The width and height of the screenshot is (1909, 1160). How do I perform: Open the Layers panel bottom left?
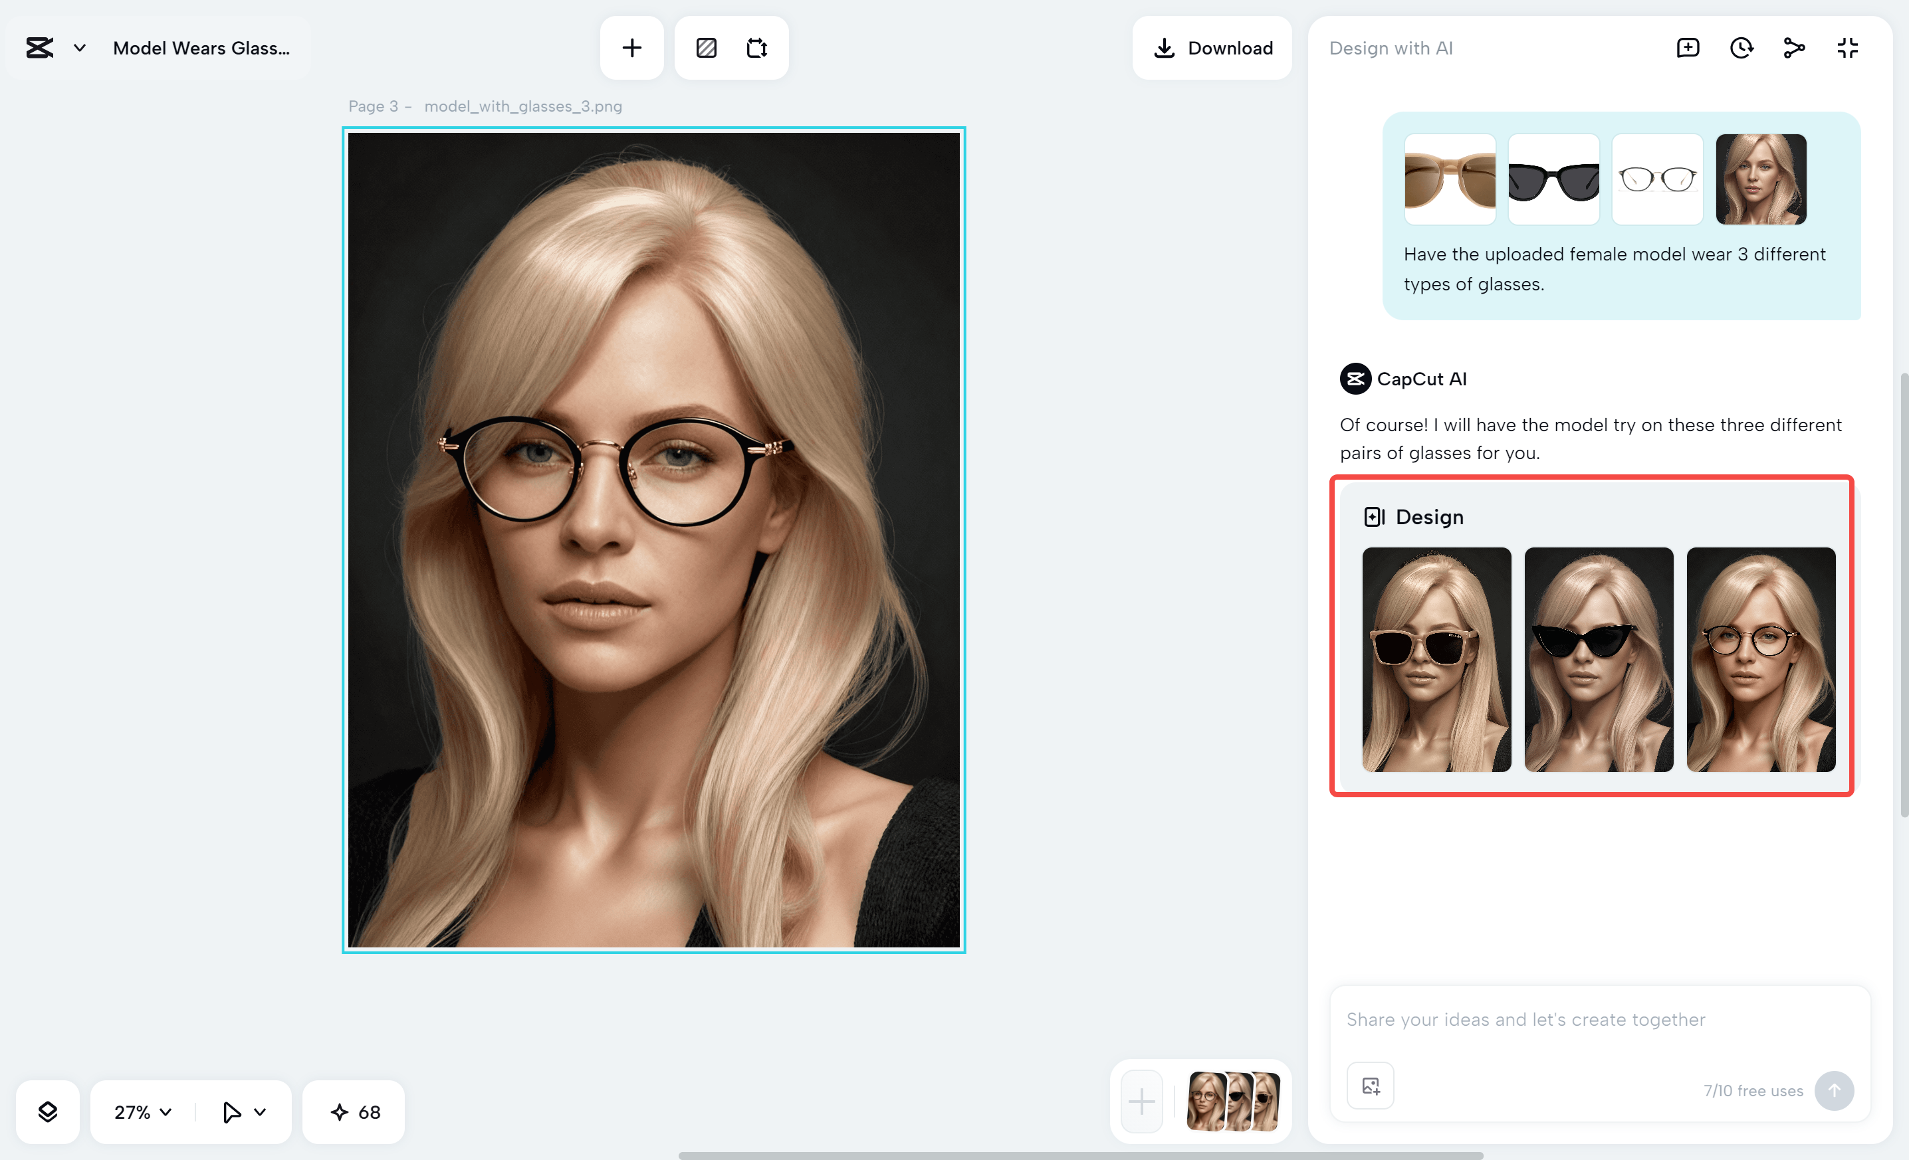tap(47, 1112)
